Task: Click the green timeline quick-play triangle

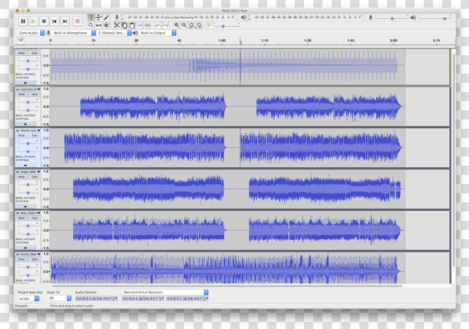Action: coord(21,40)
